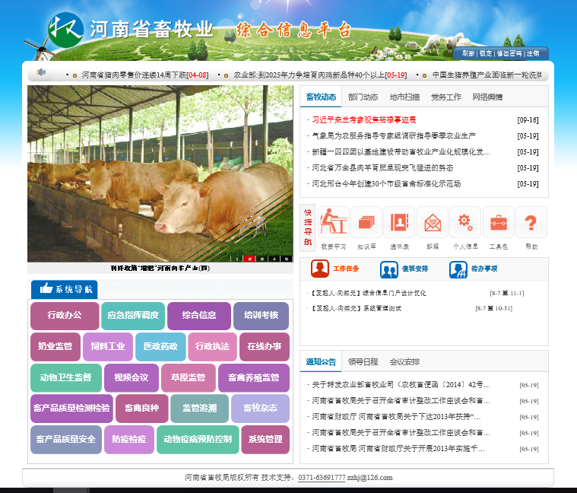Screen dimensions: 577x493
Task: Open the 畜产品质量检测检验 button
Action: 71,409
